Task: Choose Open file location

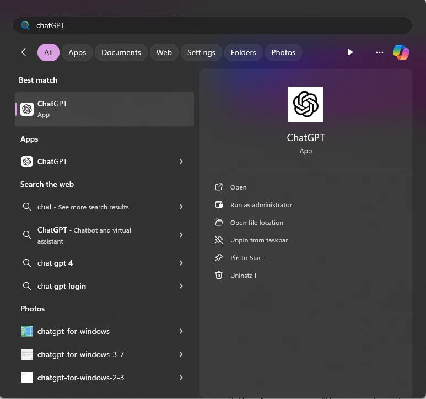Action: pyautogui.click(x=257, y=223)
